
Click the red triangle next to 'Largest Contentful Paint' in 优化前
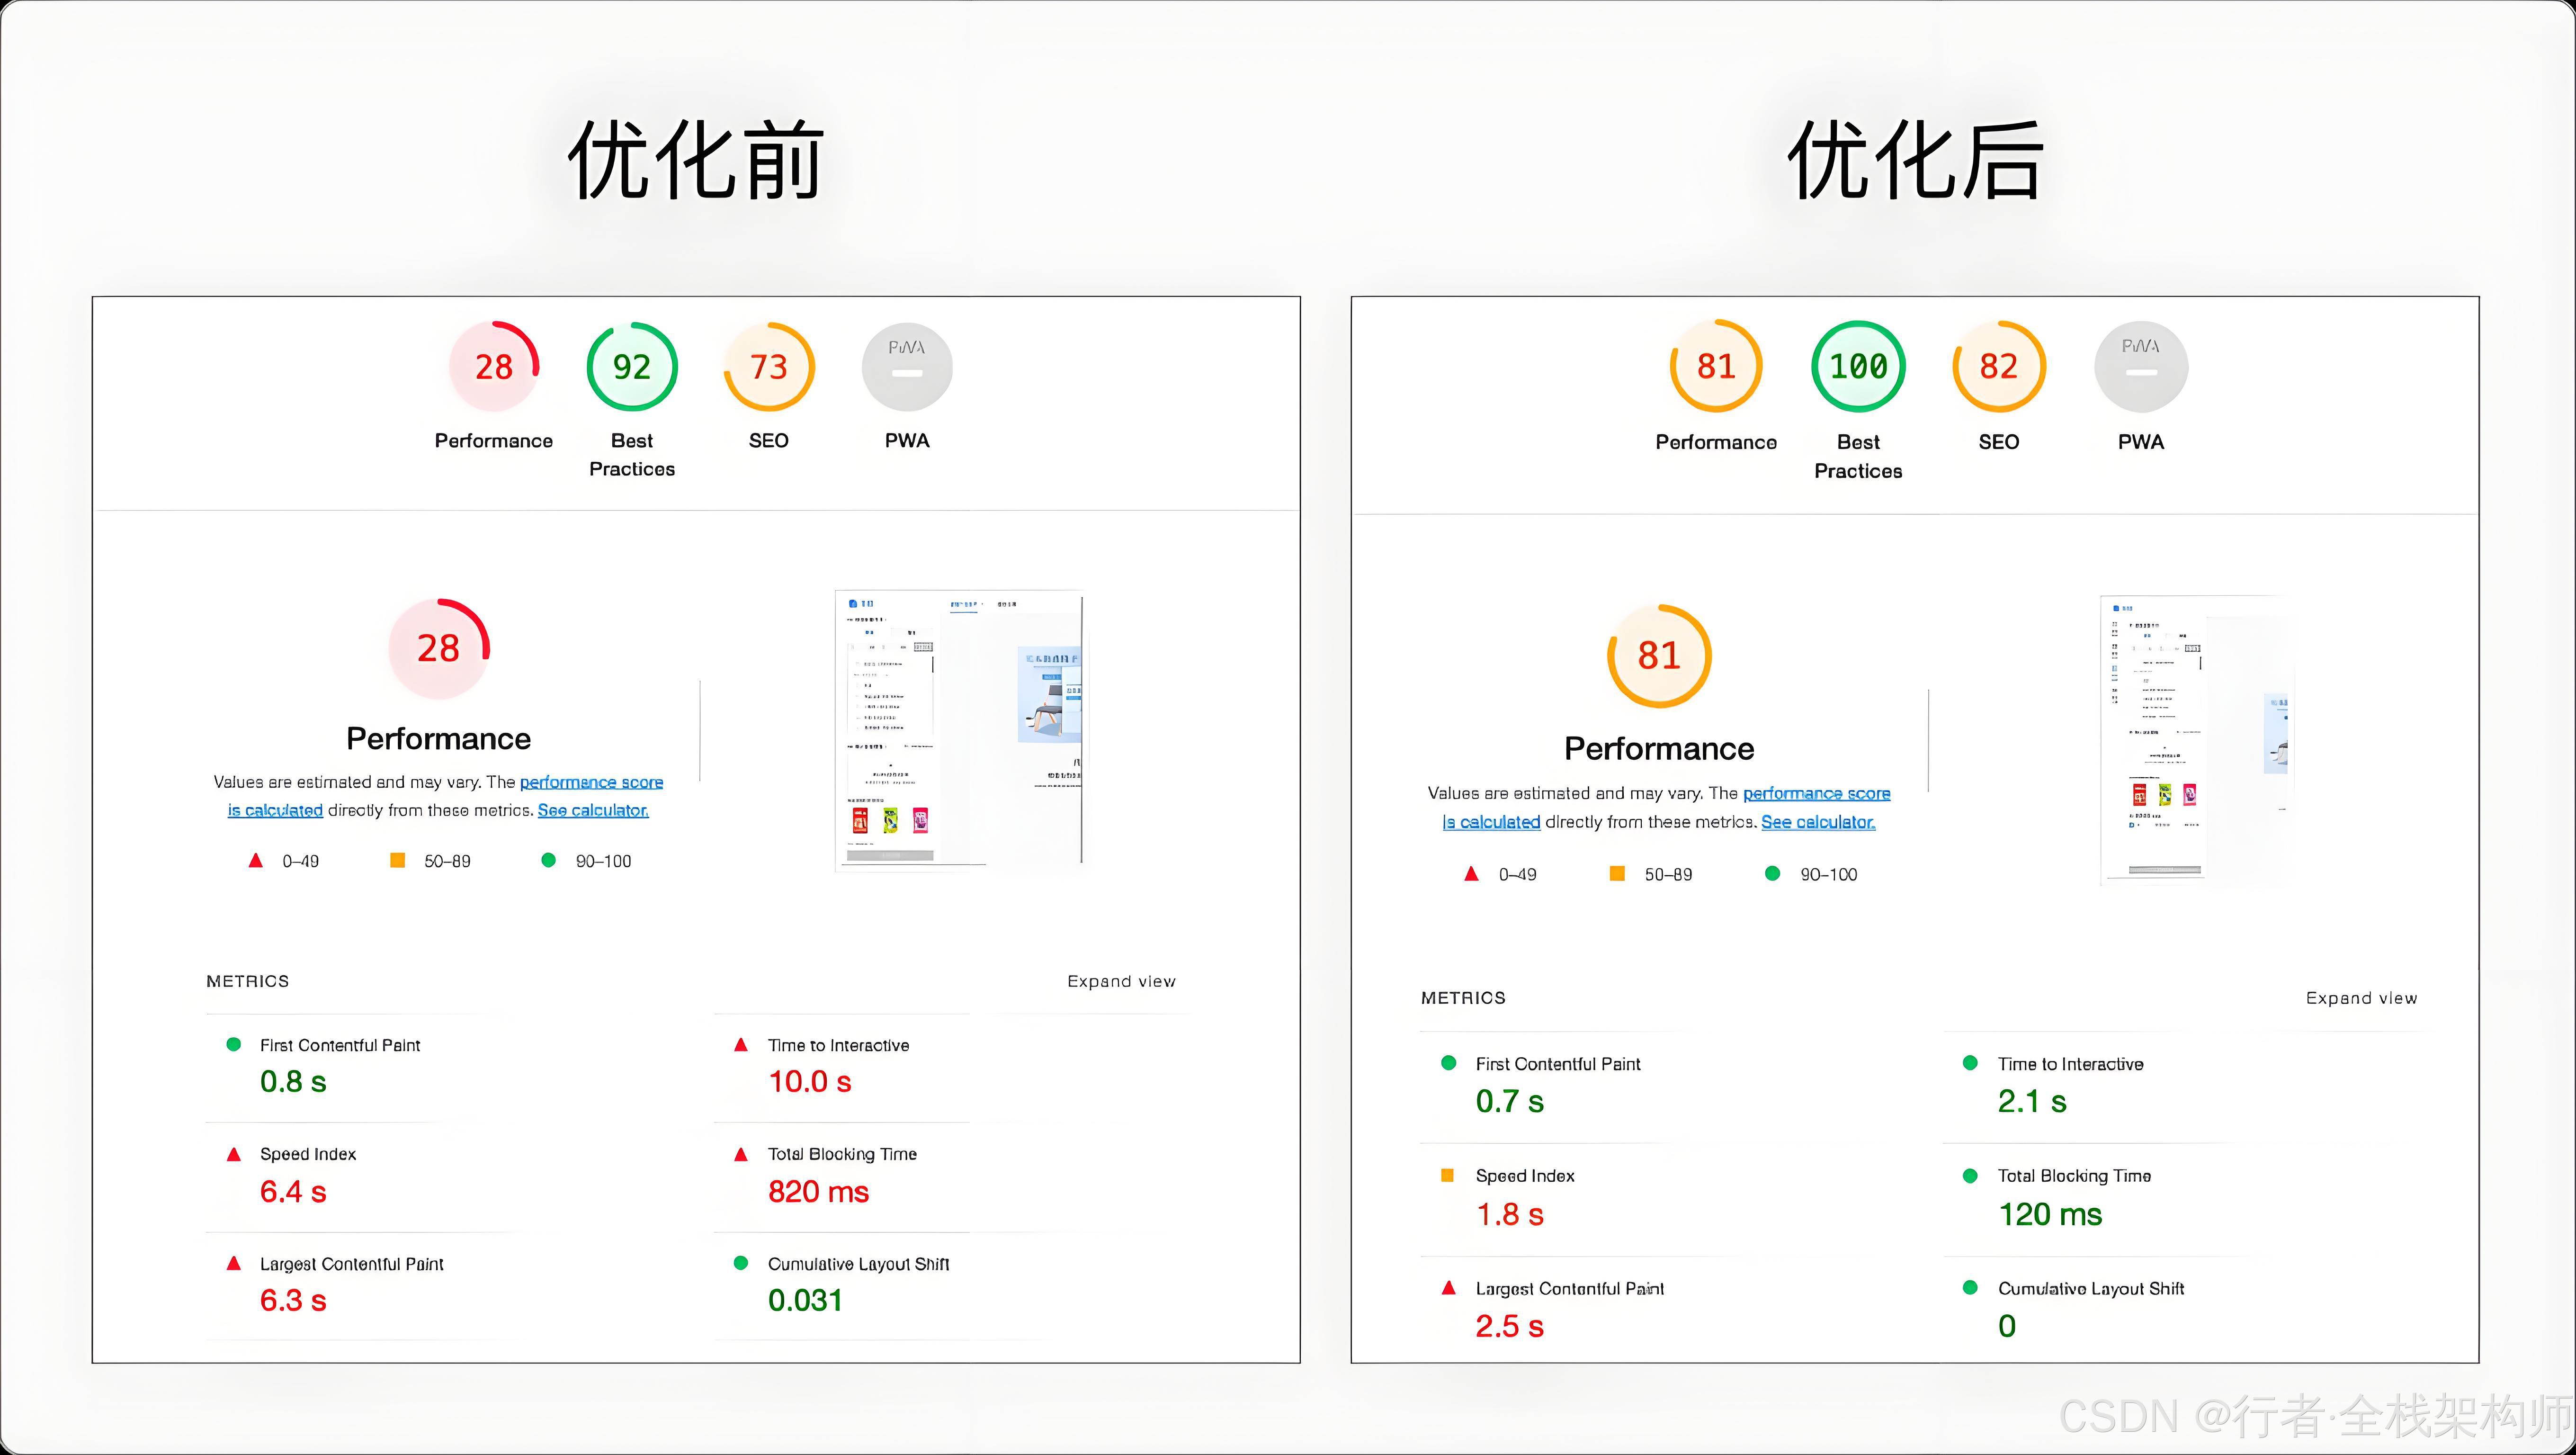pos(234,1263)
